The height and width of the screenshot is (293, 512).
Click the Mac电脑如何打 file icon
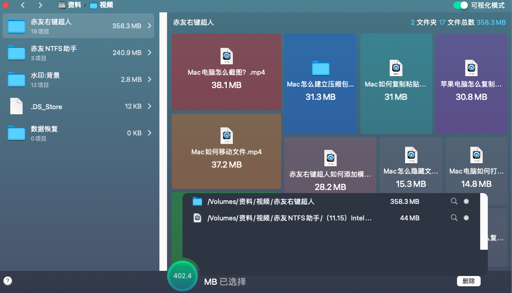pos(477,155)
